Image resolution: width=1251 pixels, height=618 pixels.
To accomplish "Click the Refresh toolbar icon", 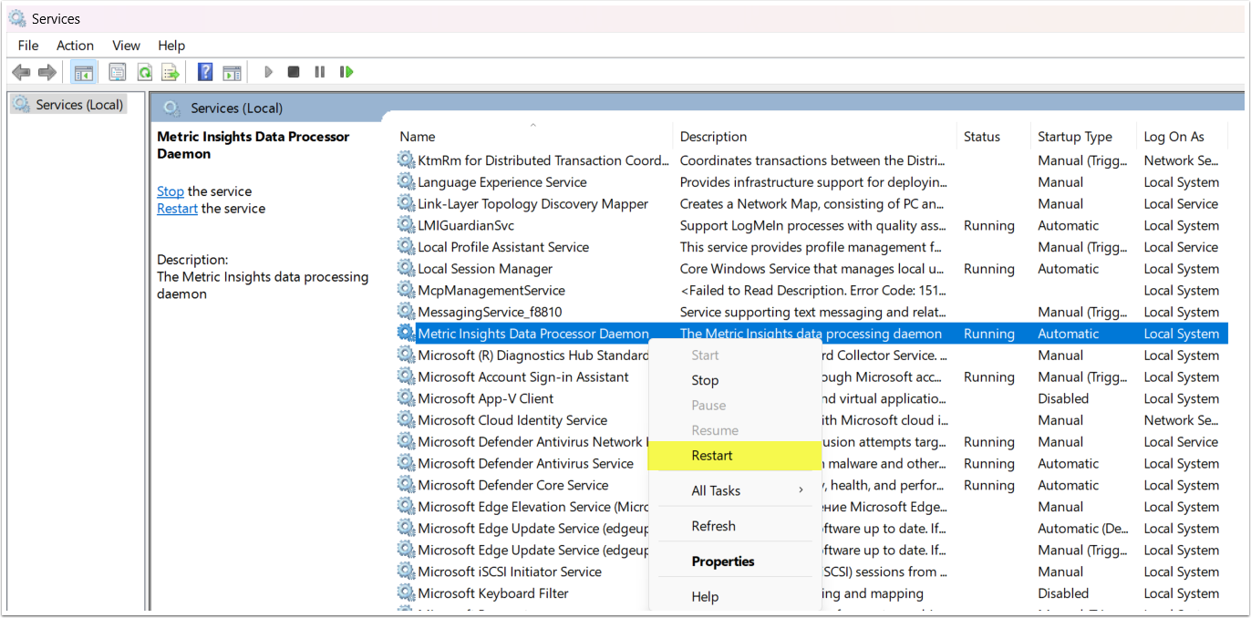I will (x=144, y=72).
